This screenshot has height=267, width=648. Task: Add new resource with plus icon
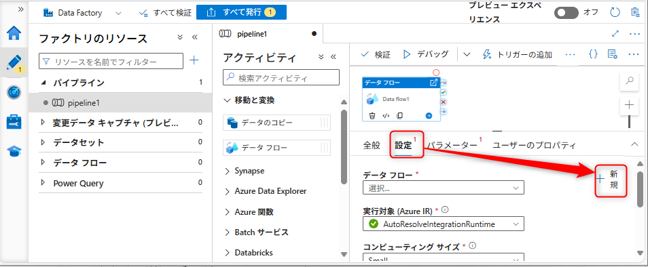coord(194,60)
